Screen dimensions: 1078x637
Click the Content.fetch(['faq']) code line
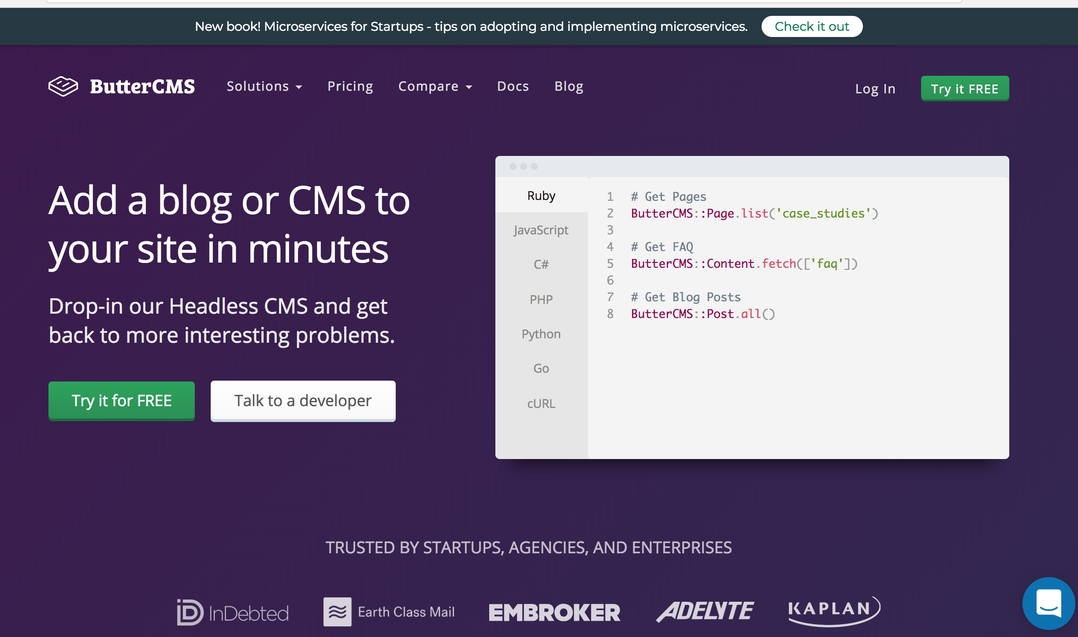point(744,263)
